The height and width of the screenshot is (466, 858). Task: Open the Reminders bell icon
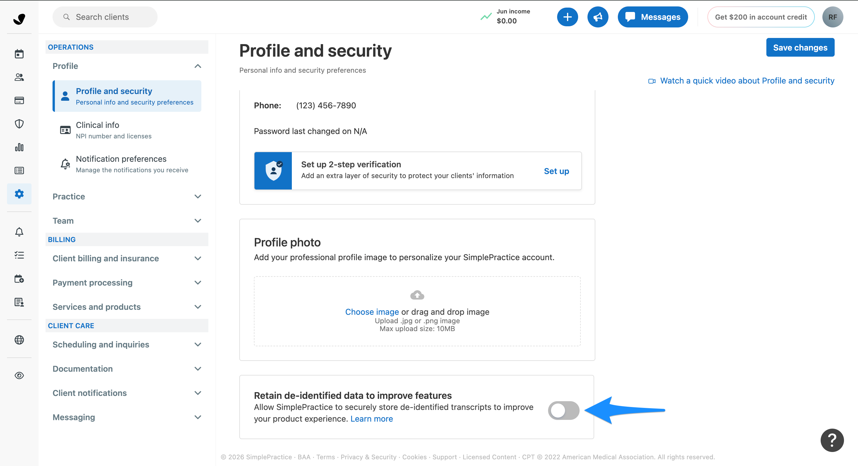click(x=19, y=232)
